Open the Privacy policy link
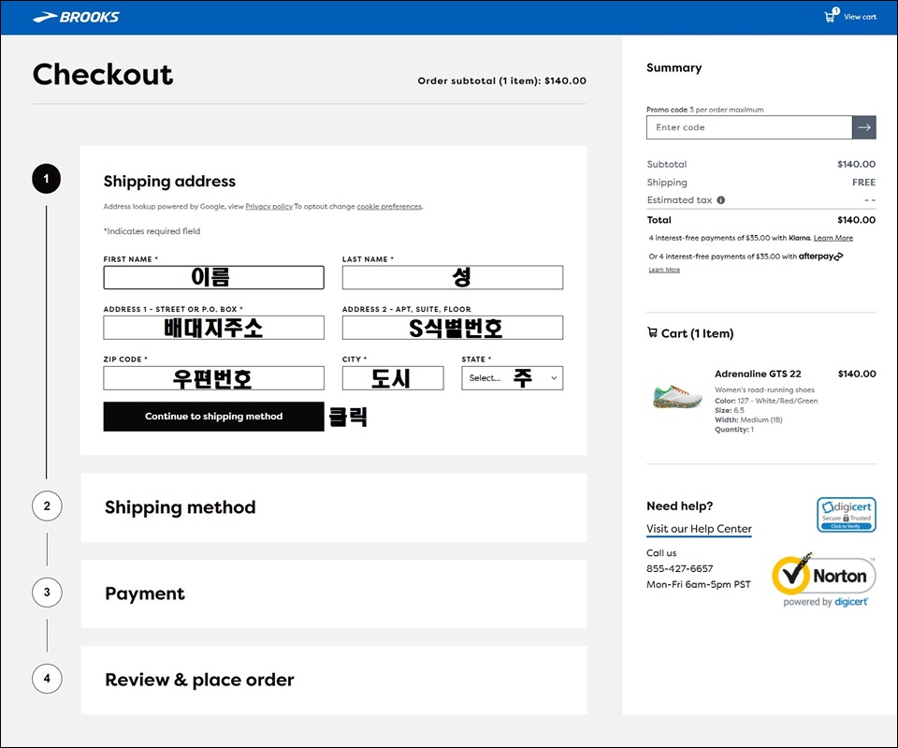 coord(268,206)
